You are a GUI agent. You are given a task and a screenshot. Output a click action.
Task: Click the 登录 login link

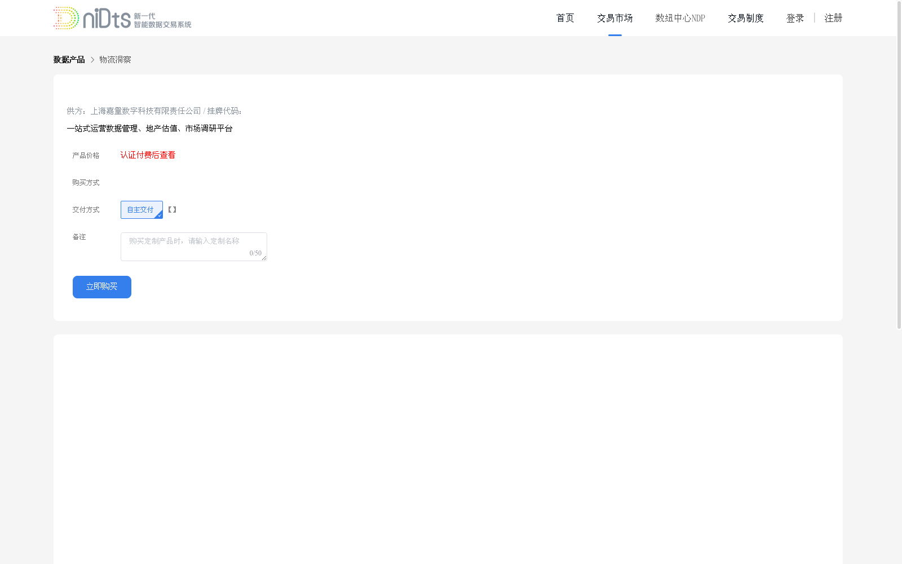(795, 18)
